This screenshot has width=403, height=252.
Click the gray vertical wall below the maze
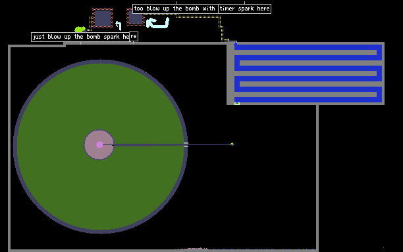pos(317,177)
